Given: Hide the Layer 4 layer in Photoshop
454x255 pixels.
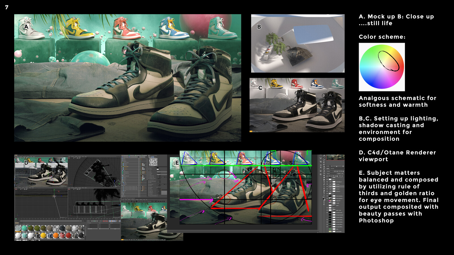Looking at the screenshot, I should pos(327,179).
